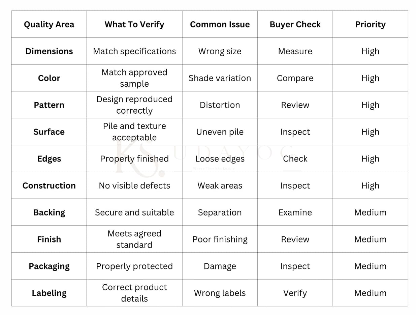Viewport: 416px width, 315px height.
Task: Click the Packaging row label
Action: (x=49, y=266)
